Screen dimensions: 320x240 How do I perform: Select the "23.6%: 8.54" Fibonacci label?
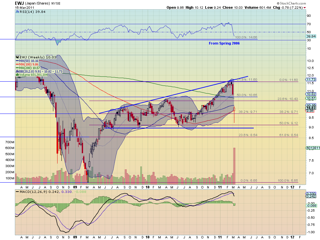pos(248,135)
